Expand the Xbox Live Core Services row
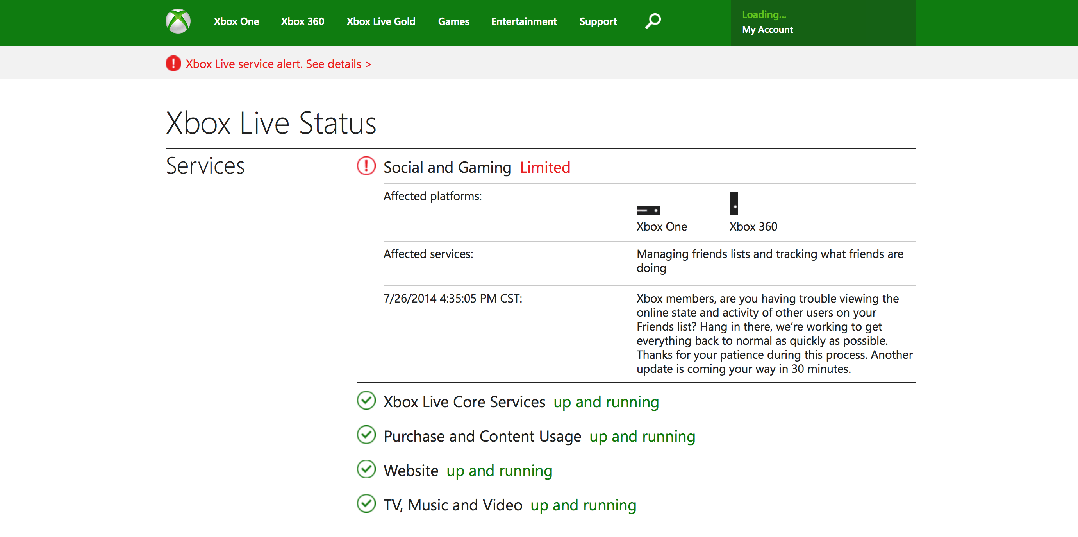 464,402
